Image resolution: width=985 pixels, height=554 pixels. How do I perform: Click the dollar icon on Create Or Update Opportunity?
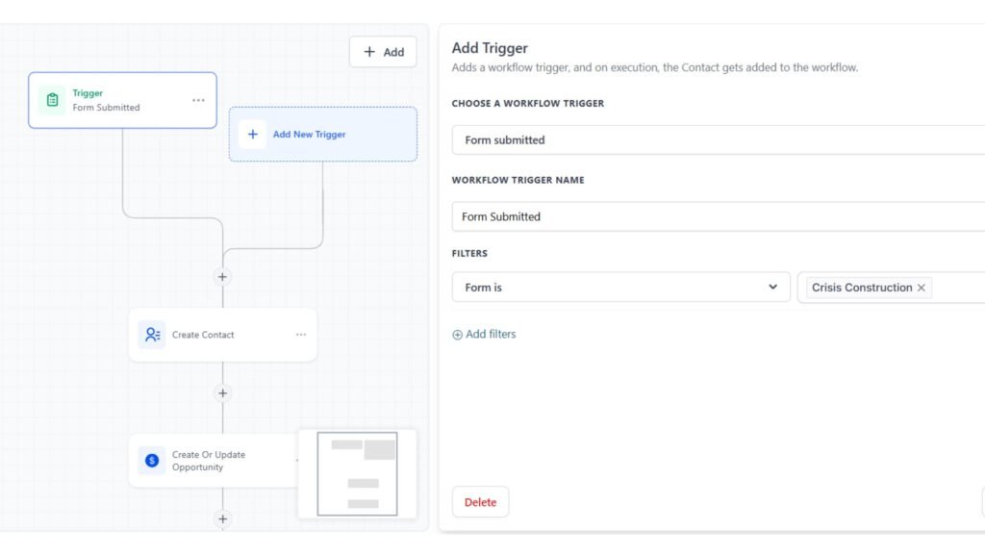pyautogui.click(x=151, y=461)
